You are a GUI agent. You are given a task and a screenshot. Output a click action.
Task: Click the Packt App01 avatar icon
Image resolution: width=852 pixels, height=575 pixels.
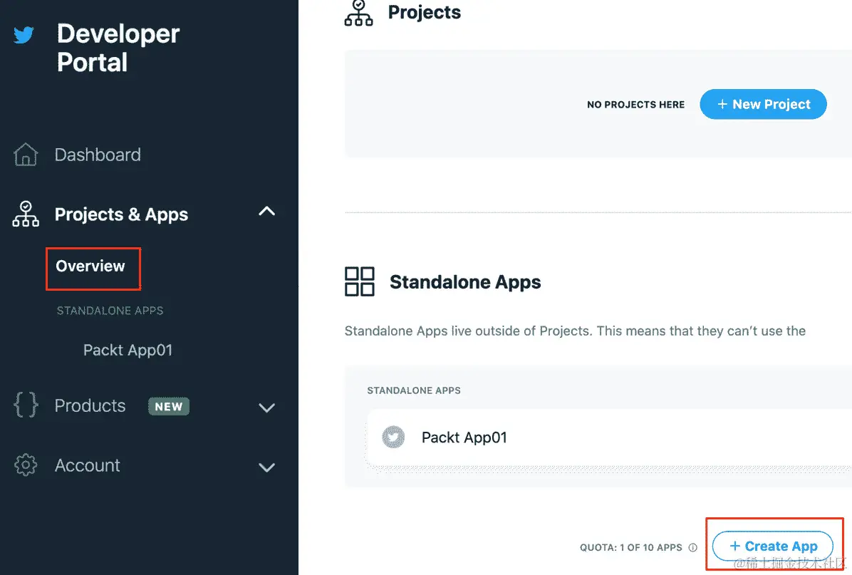pyautogui.click(x=393, y=437)
